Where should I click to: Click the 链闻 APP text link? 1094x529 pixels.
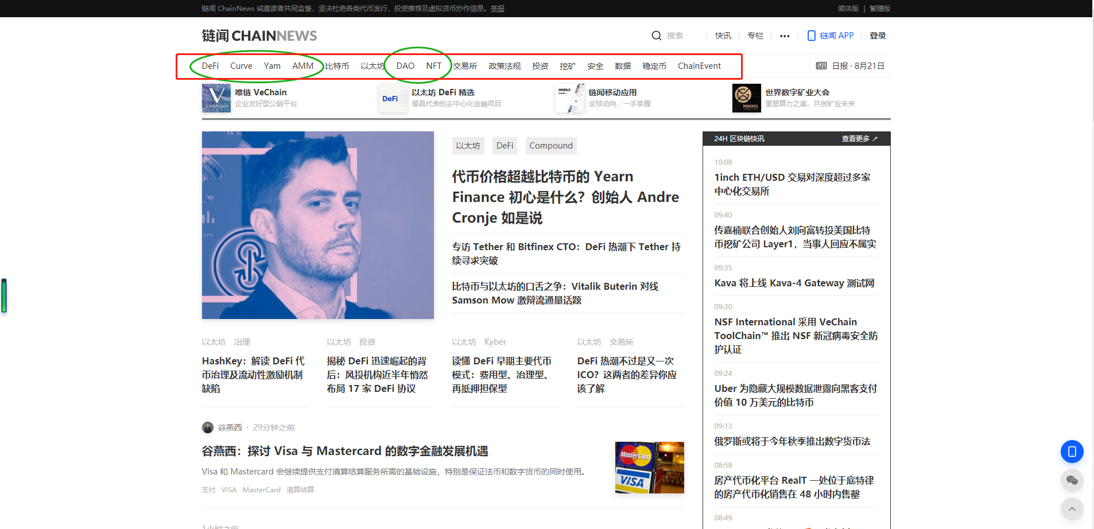(837, 36)
